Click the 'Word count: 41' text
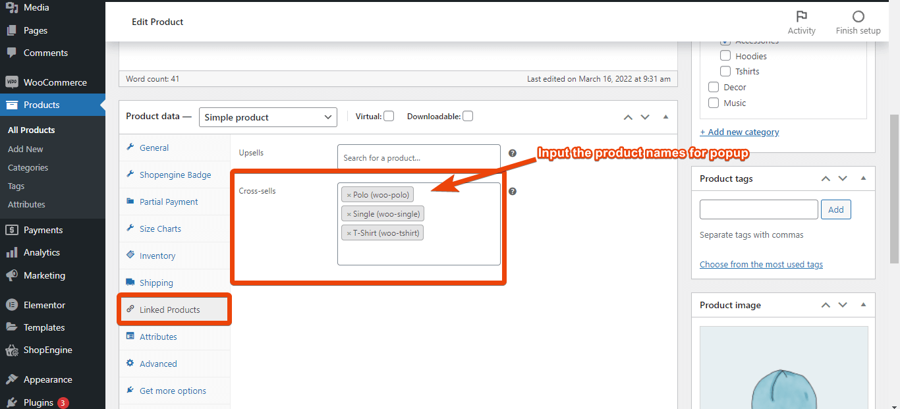 (x=152, y=78)
